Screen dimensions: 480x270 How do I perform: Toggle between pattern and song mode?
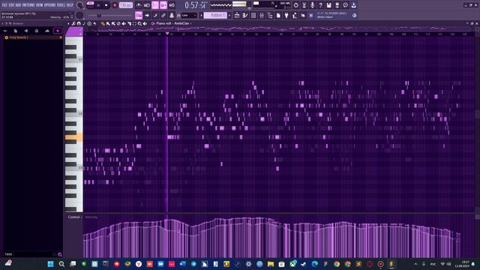click(x=90, y=5)
